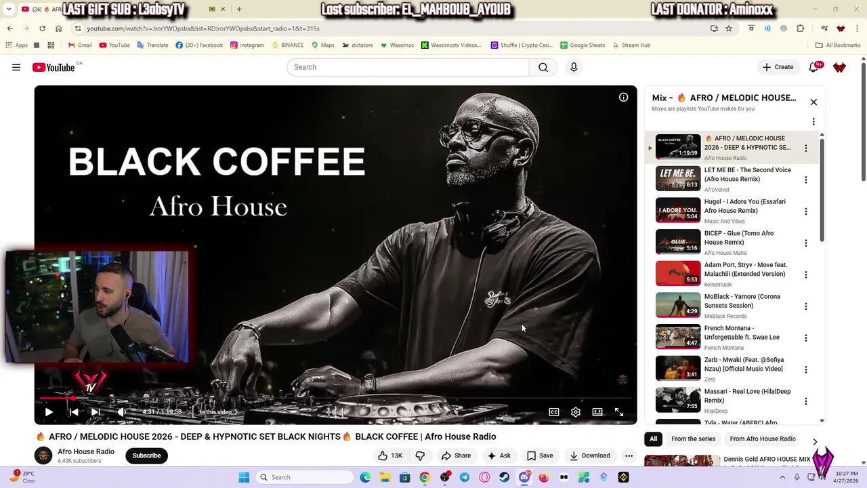Select the 'All' filter chip

[654, 439]
